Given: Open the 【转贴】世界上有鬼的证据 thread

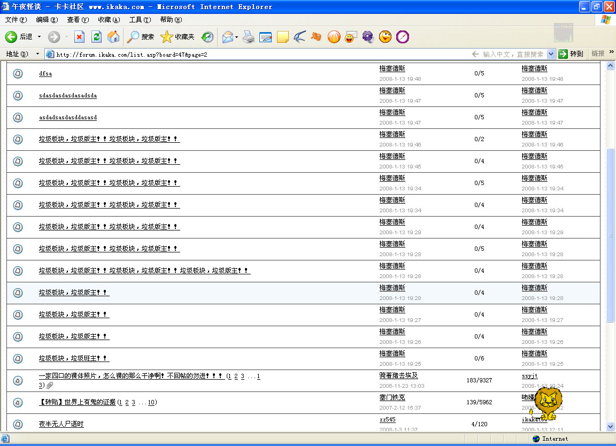Looking at the screenshot, I should [x=77, y=402].
